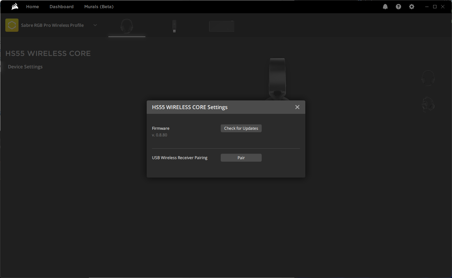Screen dimensions: 452x278
Task: Click the dialog title HS55 WIRELESS CORE Settings
Action: pos(190,107)
